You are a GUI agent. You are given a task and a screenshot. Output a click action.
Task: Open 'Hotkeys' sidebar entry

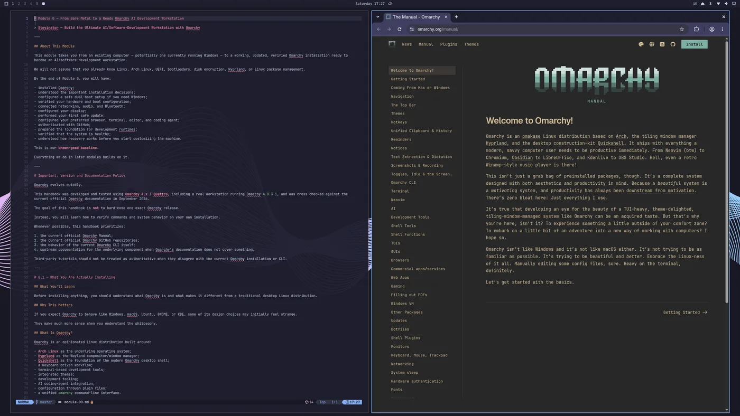pyautogui.click(x=399, y=122)
